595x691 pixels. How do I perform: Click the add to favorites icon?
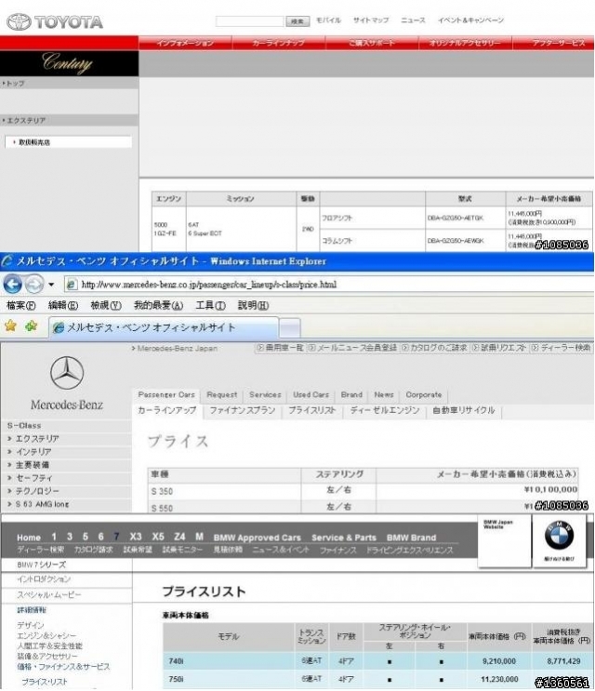click(x=32, y=326)
